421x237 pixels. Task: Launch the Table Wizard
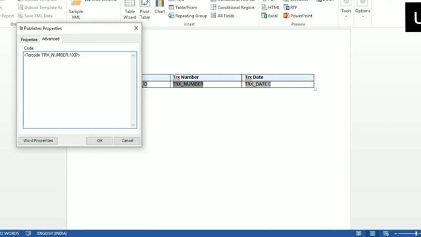(x=130, y=10)
